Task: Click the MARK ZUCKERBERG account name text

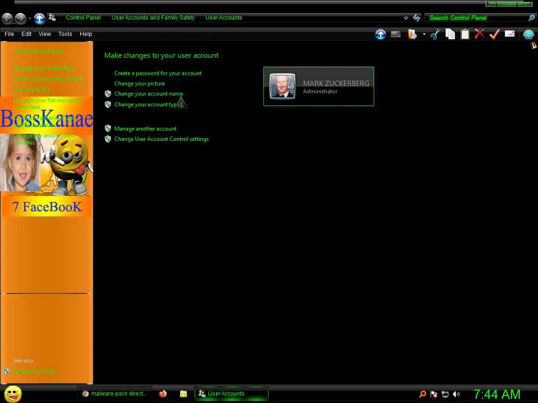Action: 336,83
